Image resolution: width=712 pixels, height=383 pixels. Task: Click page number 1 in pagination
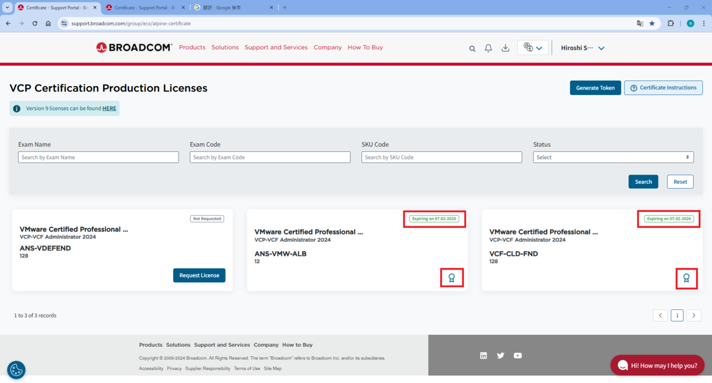point(677,315)
